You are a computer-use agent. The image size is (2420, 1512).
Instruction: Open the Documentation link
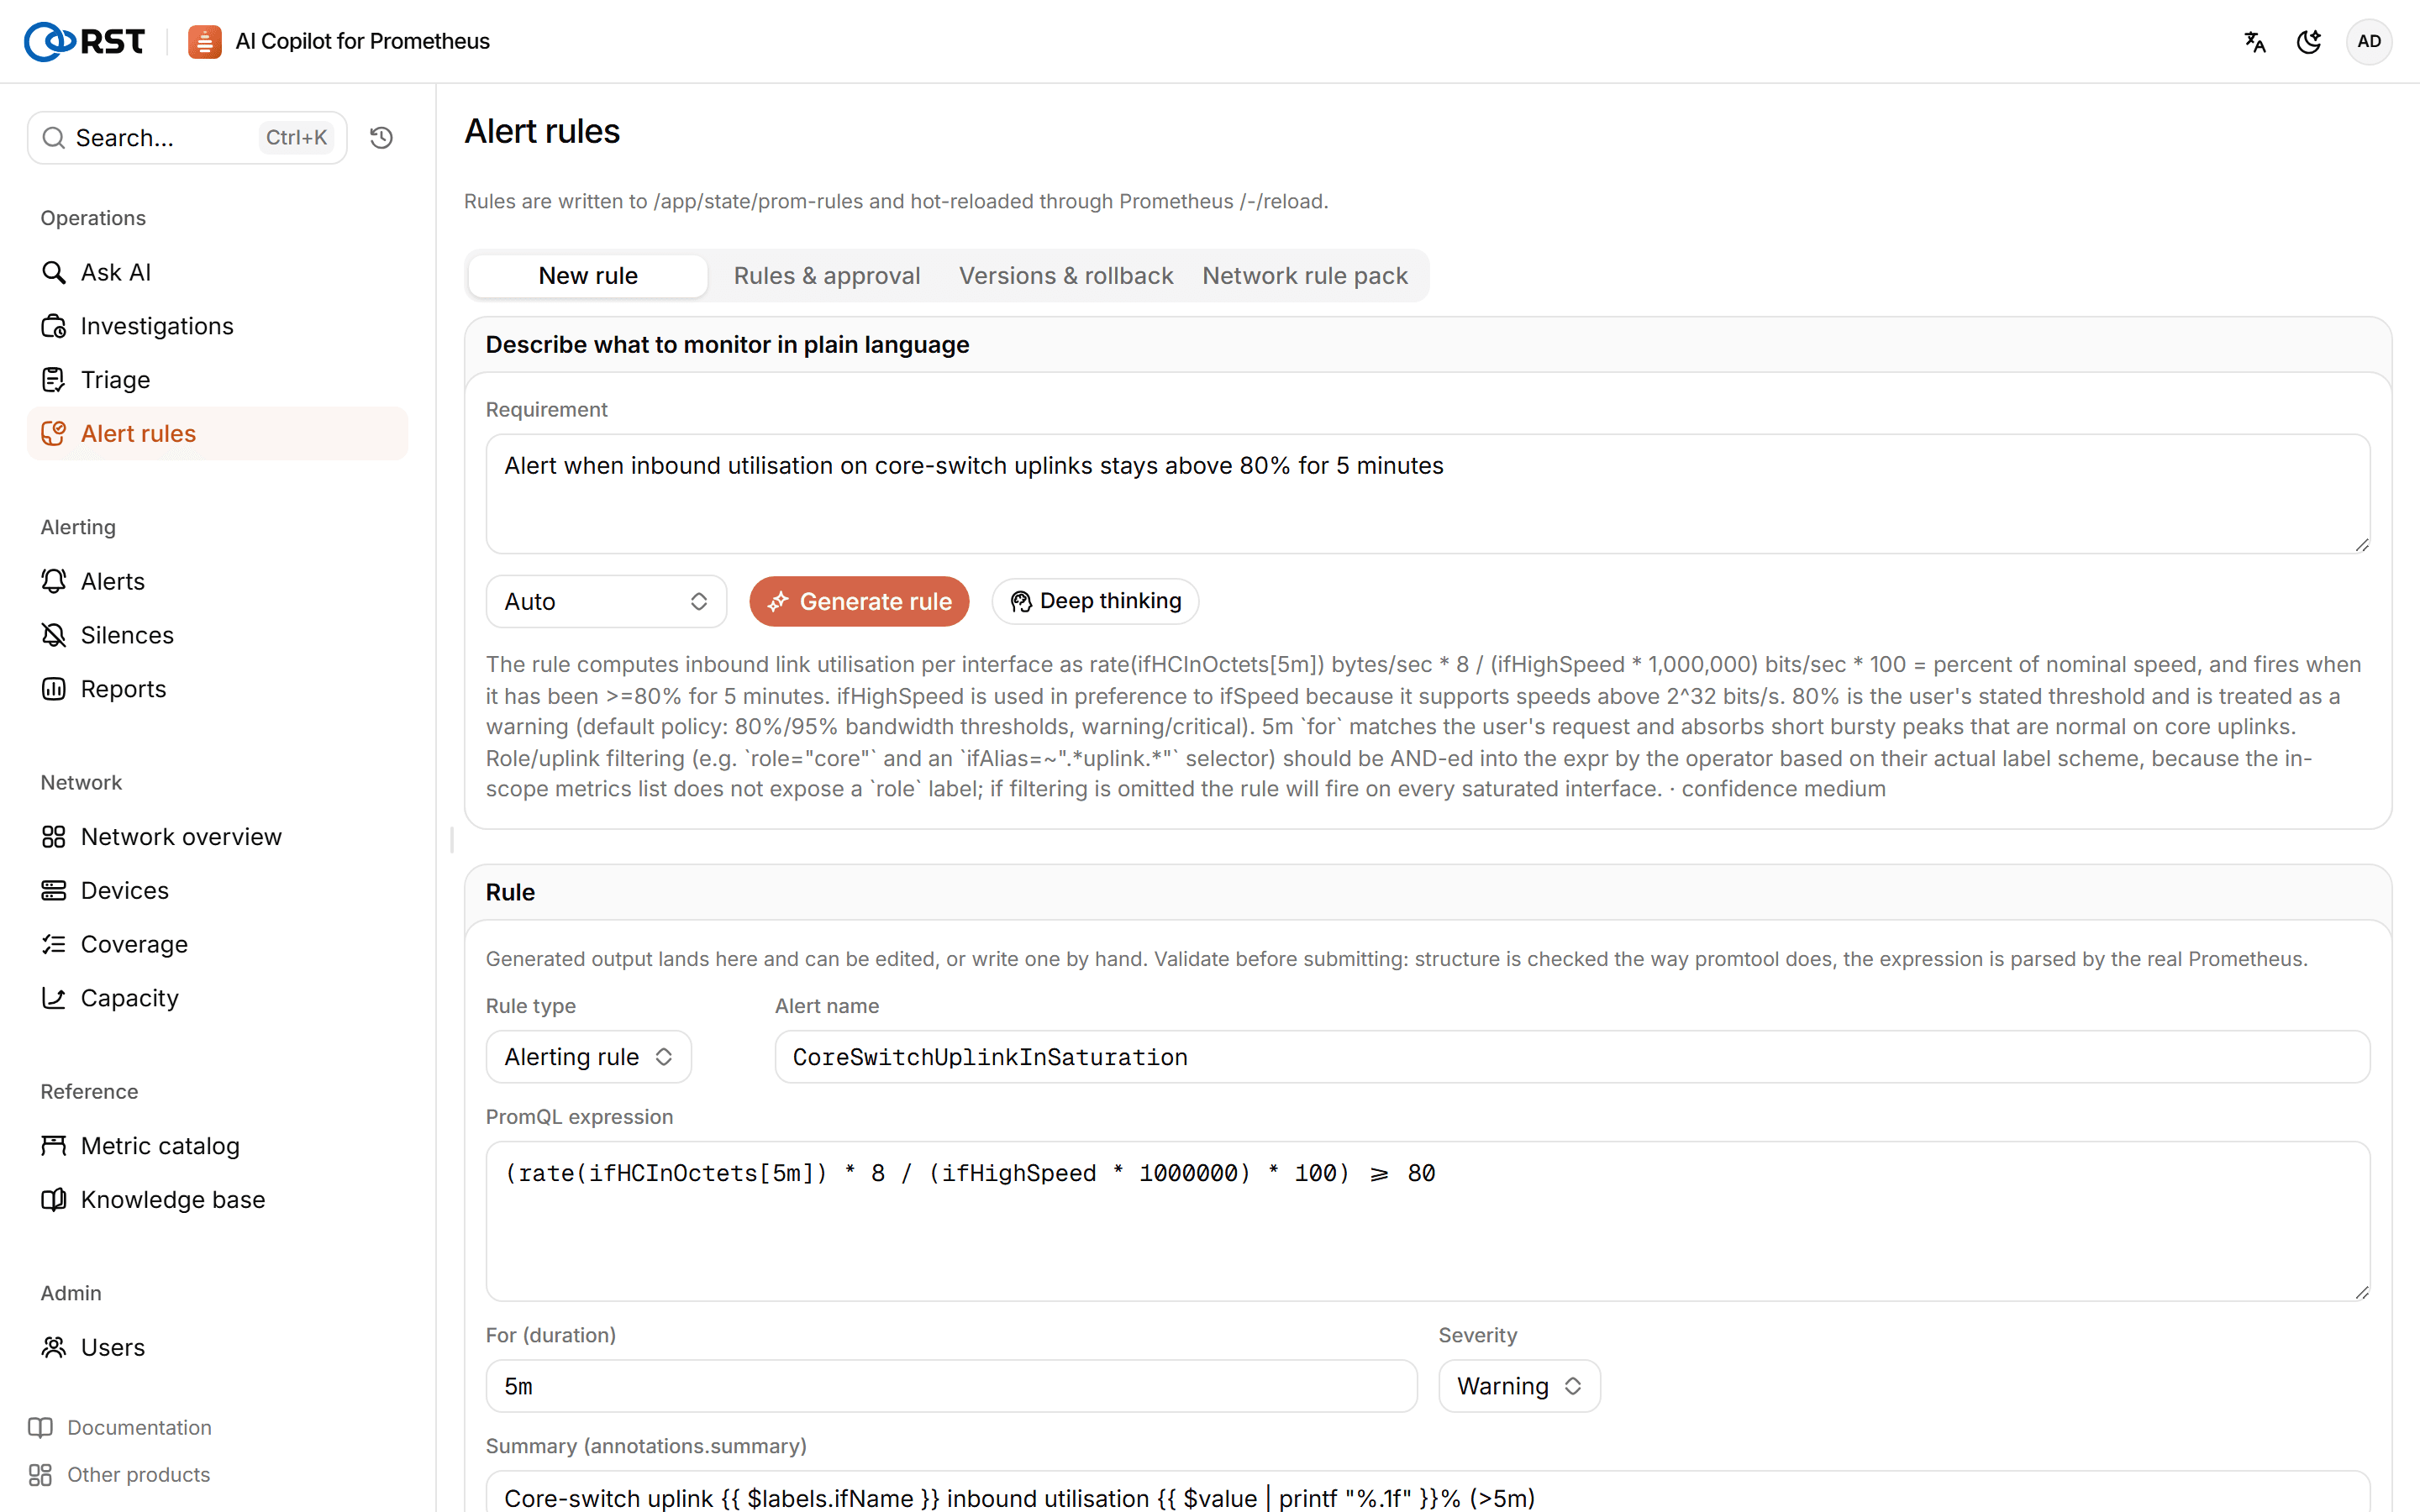121,1428
